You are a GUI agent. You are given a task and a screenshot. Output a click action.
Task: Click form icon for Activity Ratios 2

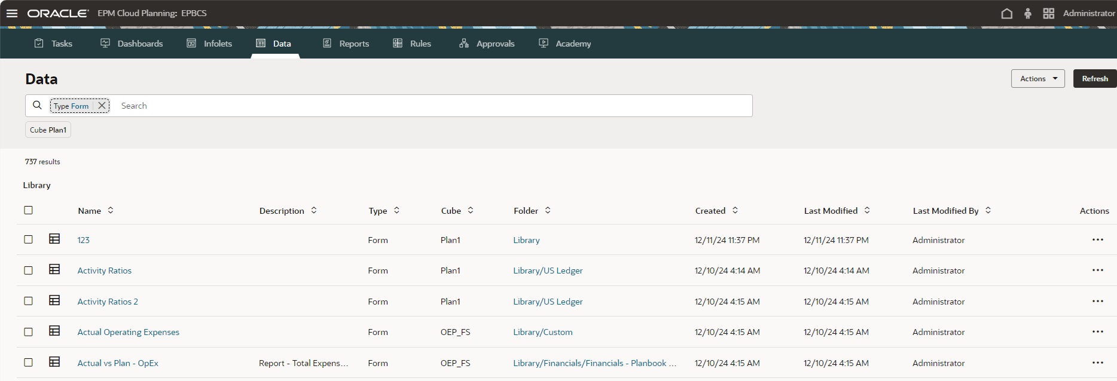pyautogui.click(x=54, y=300)
